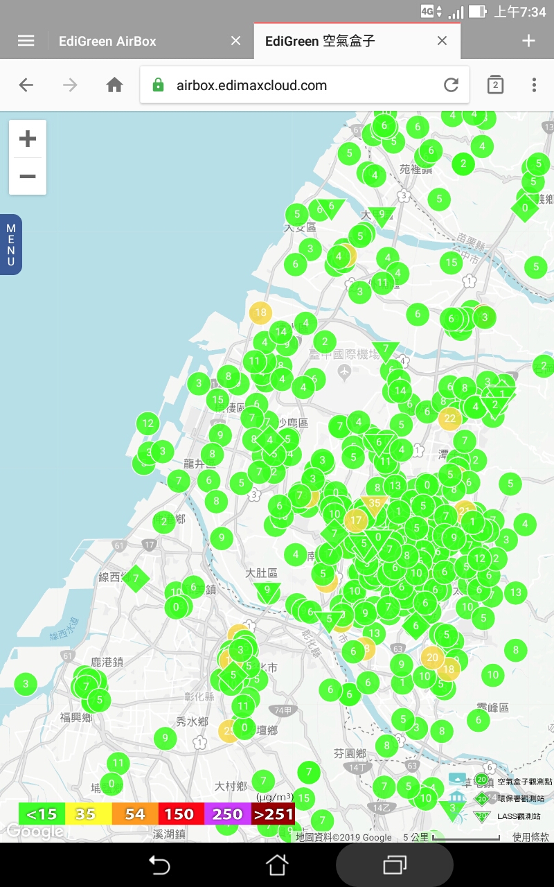Close the EdiGreen 空氣盒子 tab
The image size is (554, 887).
pyautogui.click(x=442, y=41)
